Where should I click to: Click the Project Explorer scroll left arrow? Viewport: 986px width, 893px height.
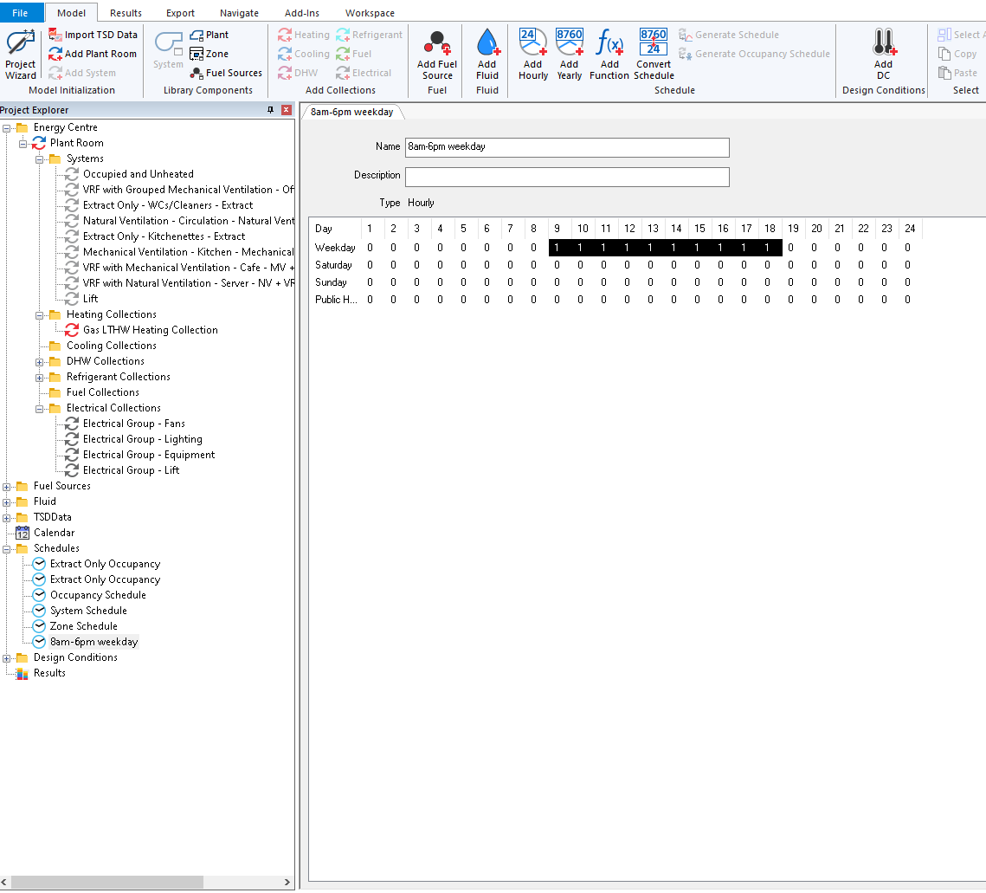(x=4, y=883)
